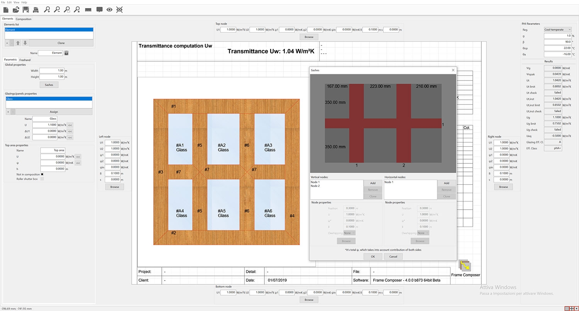Viewport: 579px width, 311px height.
Task: Toggle the Roller shutter box checkbox
Action: pos(42,179)
